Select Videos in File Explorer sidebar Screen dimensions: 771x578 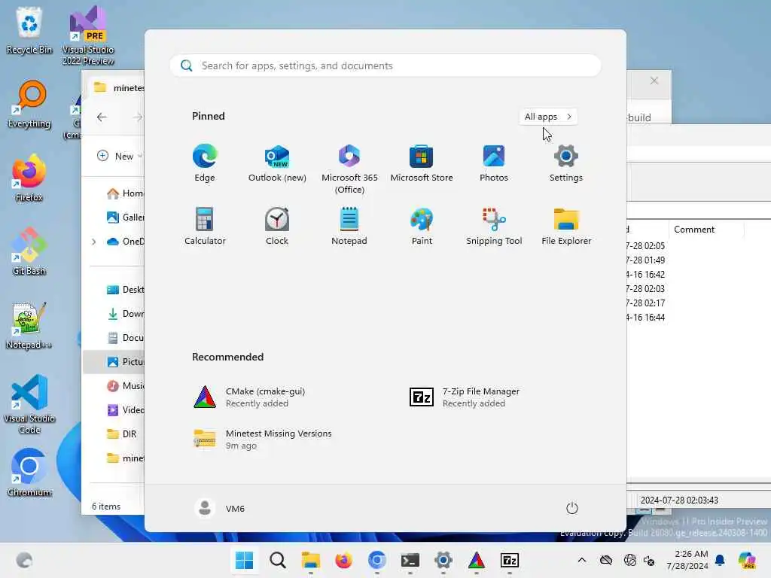tap(125, 410)
